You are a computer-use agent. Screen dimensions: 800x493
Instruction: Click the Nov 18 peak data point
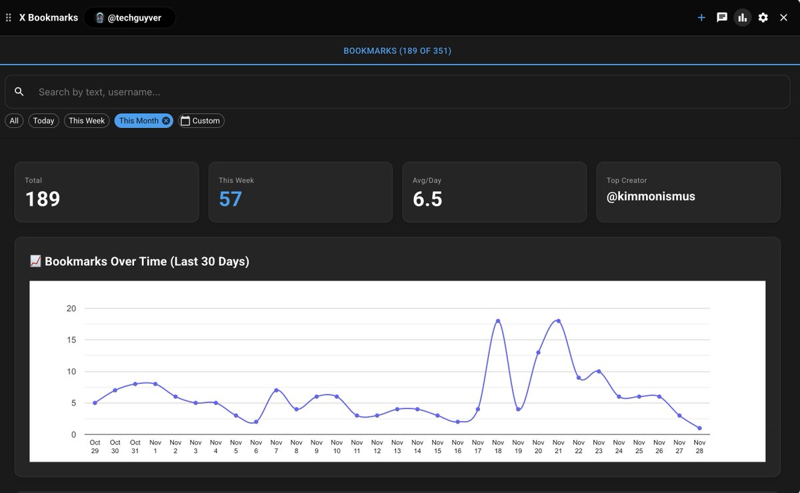(498, 321)
